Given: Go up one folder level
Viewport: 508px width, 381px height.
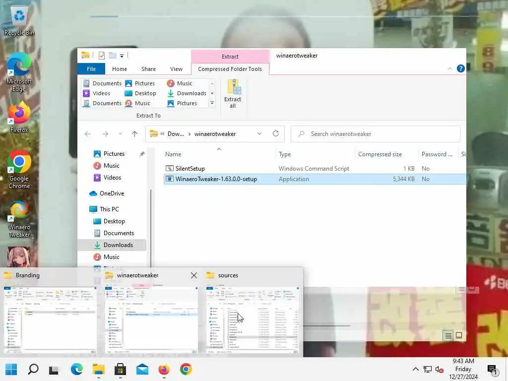Looking at the screenshot, I should [135, 134].
